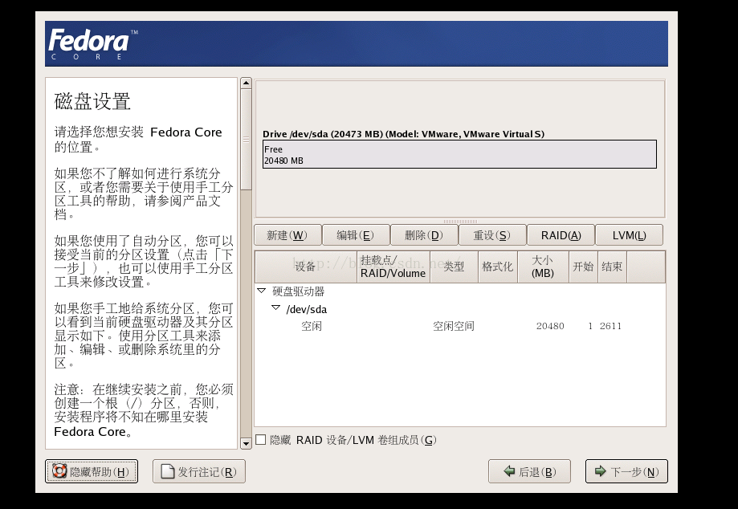Click the Fedora Core logo
The width and height of the screenshot is (738, 509).
pos(92,43)
